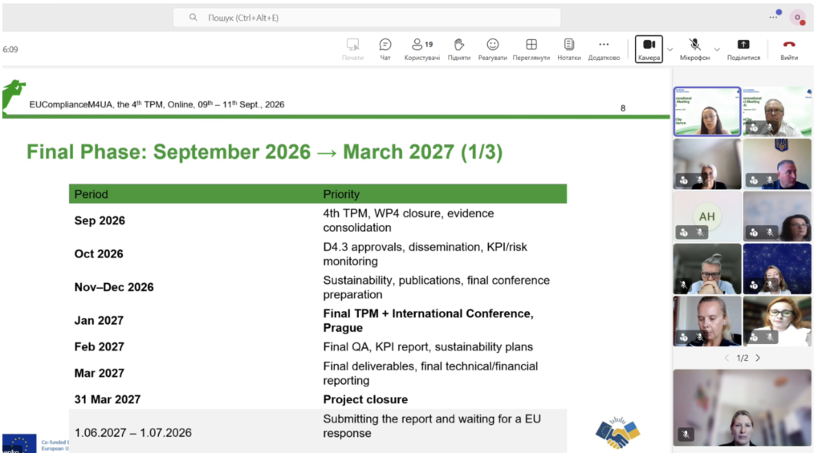Open the Додатково more options menu

(x=604, y=49)
